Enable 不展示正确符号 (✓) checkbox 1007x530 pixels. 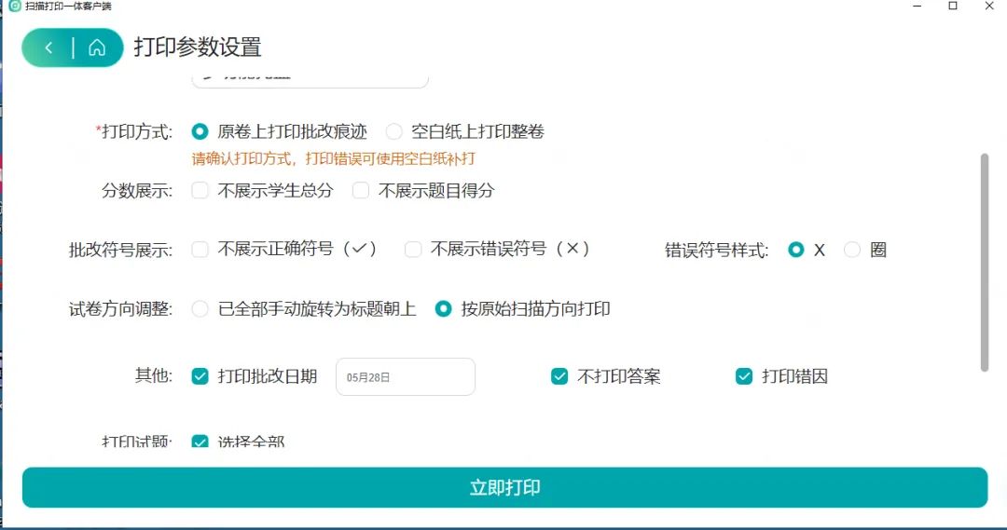200,249
